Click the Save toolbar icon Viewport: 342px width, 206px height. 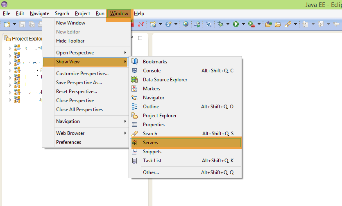(22, 24)
